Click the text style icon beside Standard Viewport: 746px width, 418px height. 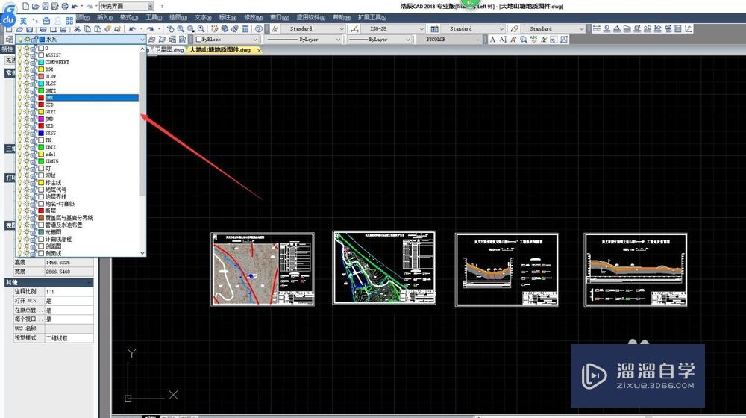pyautogui.click(x=275, y=29)
